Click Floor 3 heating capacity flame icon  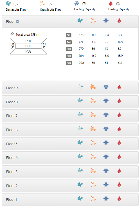[x=119, y=171]
